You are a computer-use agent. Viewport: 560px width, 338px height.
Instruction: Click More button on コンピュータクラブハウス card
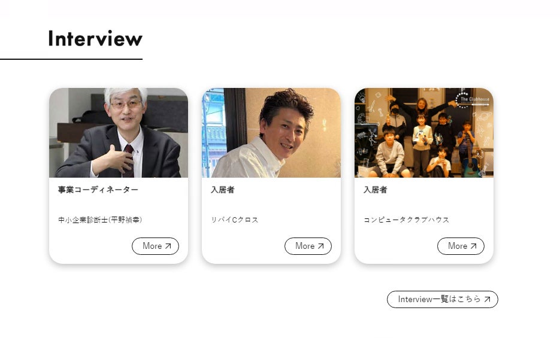[x=461, y=246]
